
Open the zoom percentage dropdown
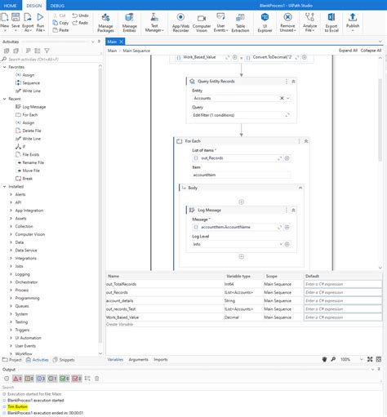(x=362, y=359)
